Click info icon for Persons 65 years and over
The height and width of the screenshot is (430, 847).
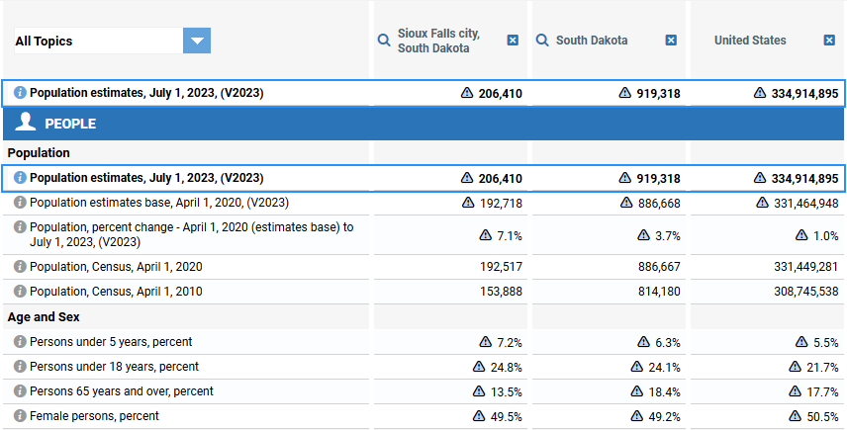click(x=20, y=391)
